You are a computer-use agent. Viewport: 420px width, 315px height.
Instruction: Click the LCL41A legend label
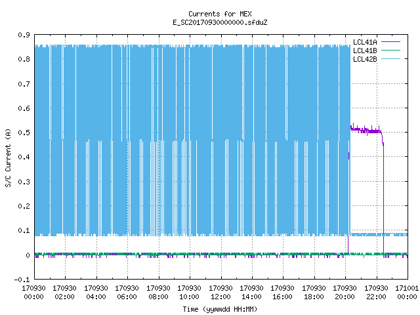365,42
